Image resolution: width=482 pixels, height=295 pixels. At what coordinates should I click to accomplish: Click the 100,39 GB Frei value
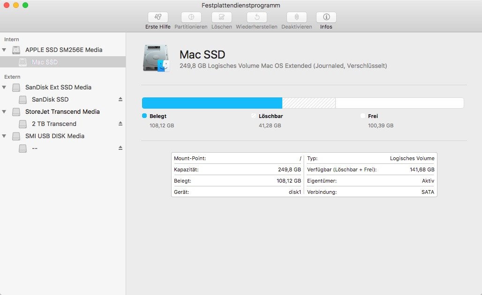[381, 125]
